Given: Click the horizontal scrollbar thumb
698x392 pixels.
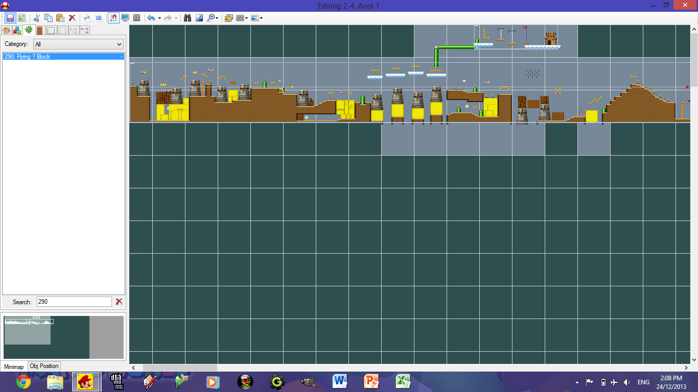Looking at the screenshot, I should [180, 367].
